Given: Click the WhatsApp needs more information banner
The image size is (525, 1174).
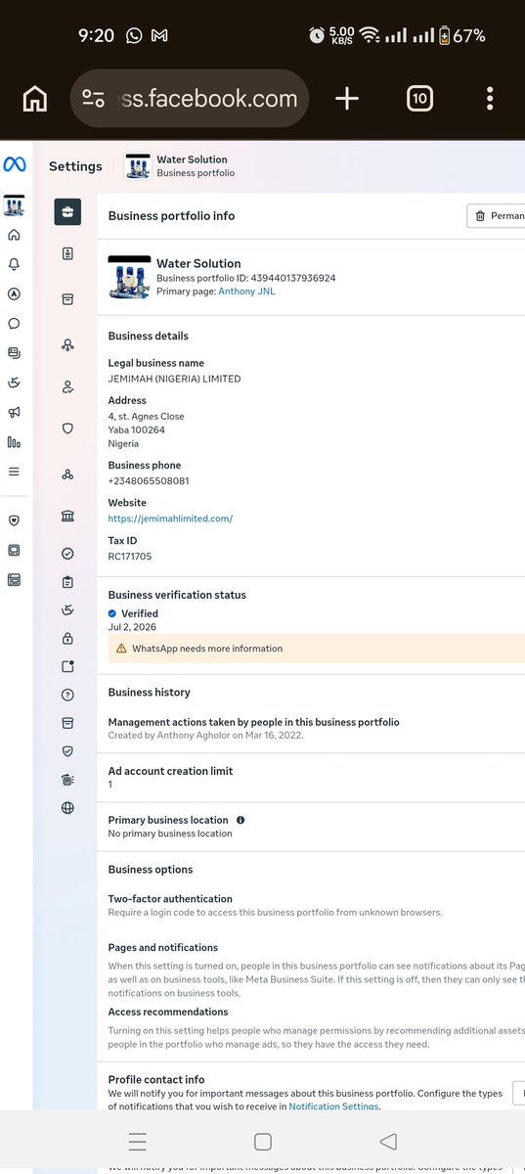Looking at the screenshot, I should pyautogui.click(x=316, y=648).
